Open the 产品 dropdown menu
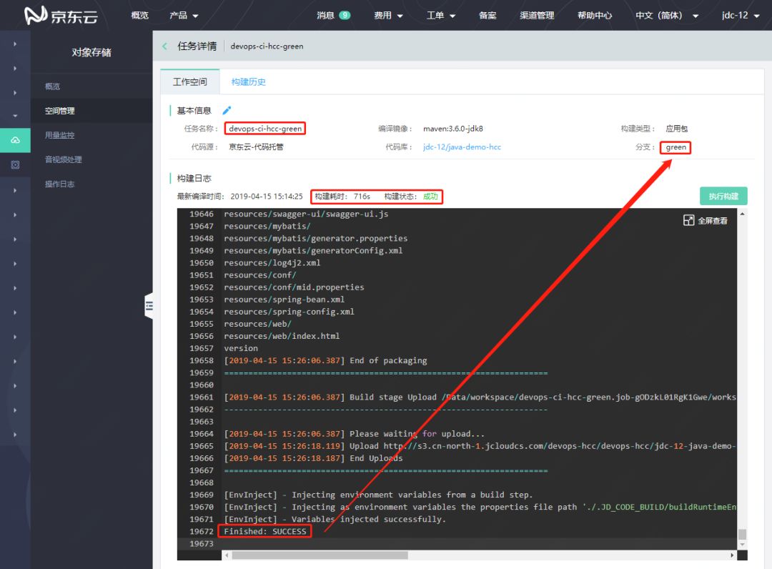Screen dimensions: 772x569 tap(184, 15)
